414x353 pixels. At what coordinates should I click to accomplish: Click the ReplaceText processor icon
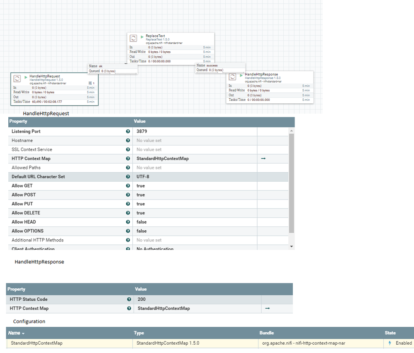click(133, 38)
